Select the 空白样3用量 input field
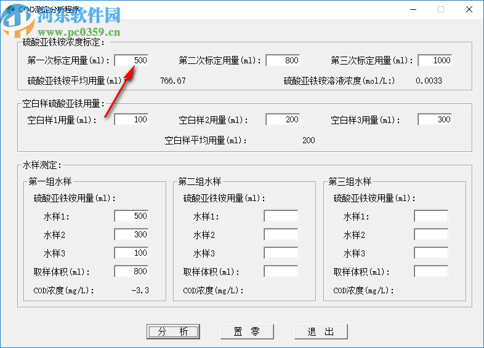 pos(435,120)
